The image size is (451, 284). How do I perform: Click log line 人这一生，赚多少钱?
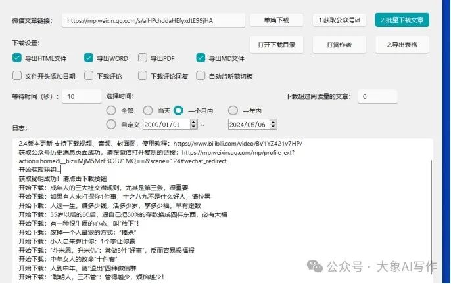[110, 206]
